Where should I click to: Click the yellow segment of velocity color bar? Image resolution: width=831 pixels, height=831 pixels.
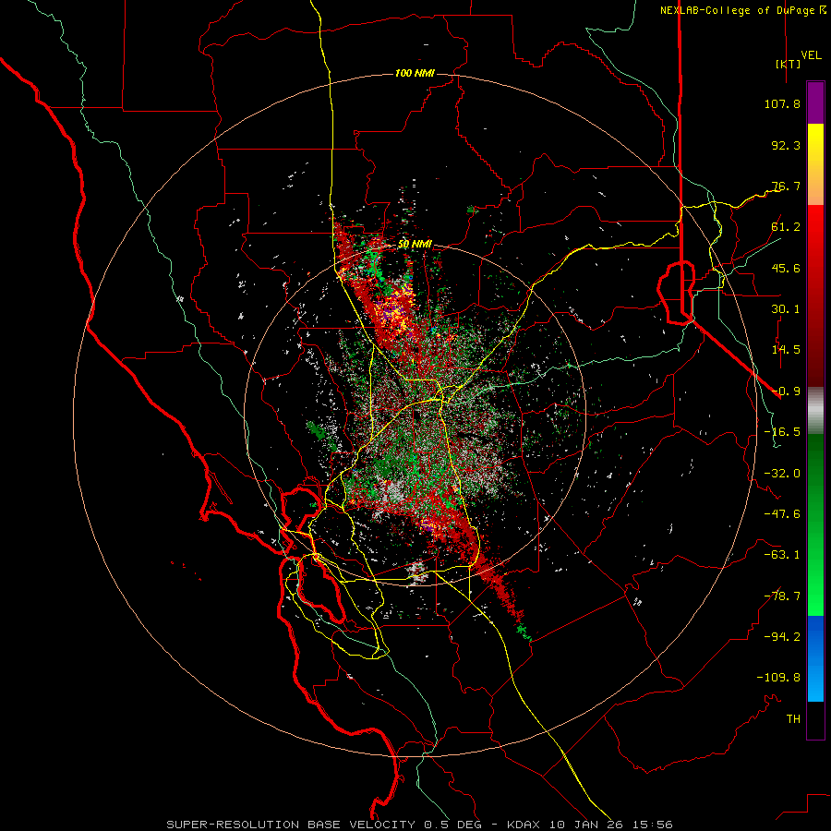[815, 144]
